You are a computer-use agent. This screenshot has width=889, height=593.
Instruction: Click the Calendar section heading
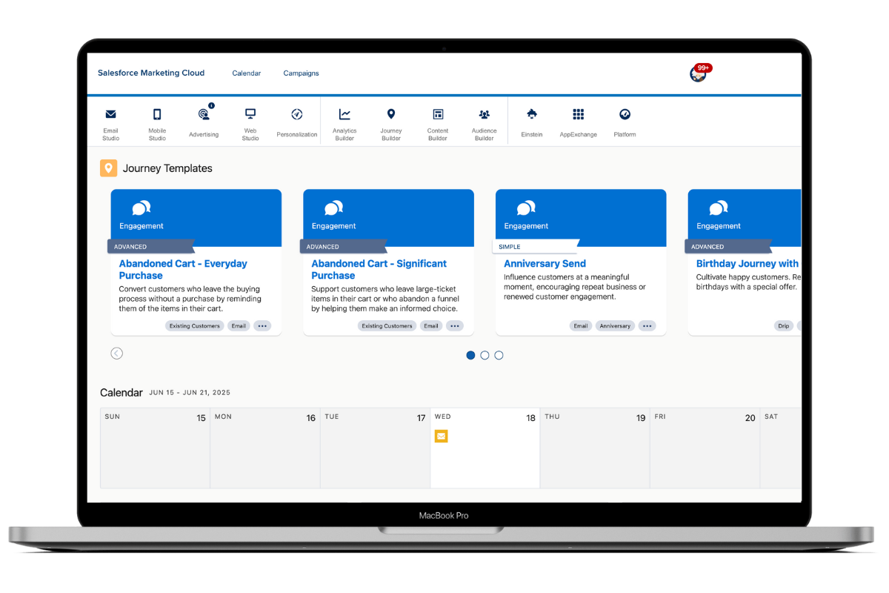coord(121,392)
